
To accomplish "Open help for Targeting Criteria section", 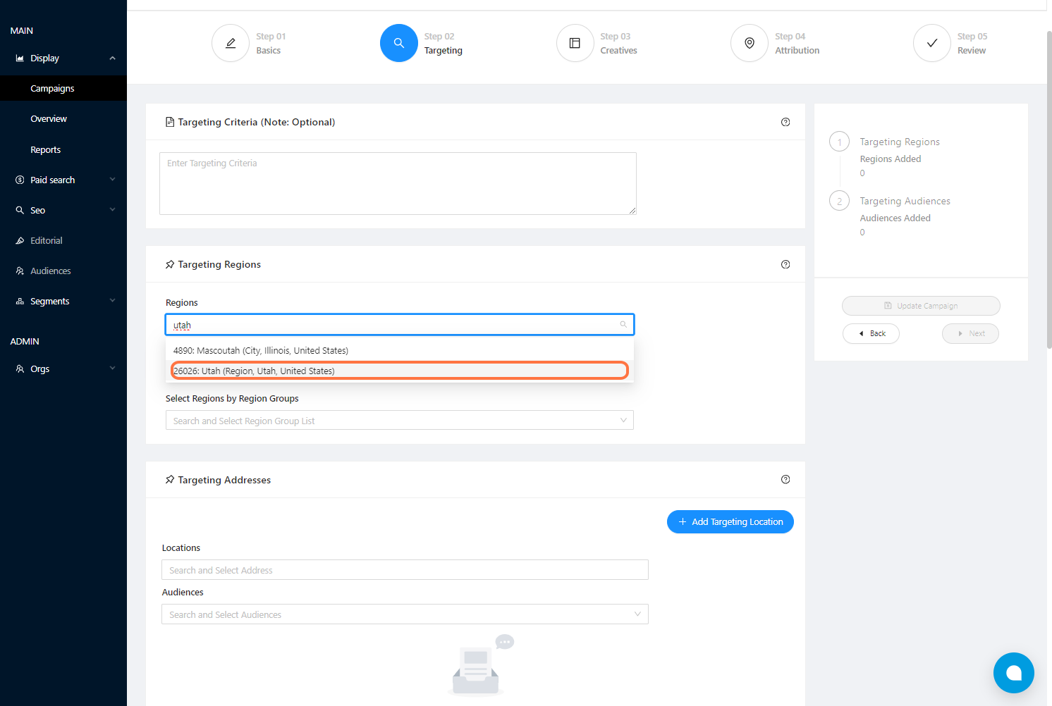I will (785, 122).
